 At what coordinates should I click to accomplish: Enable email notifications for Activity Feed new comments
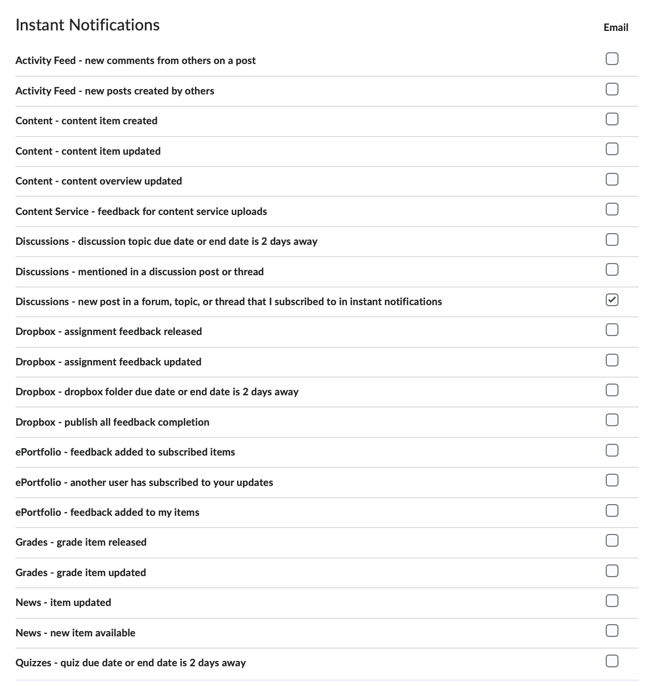click(612, 59)
